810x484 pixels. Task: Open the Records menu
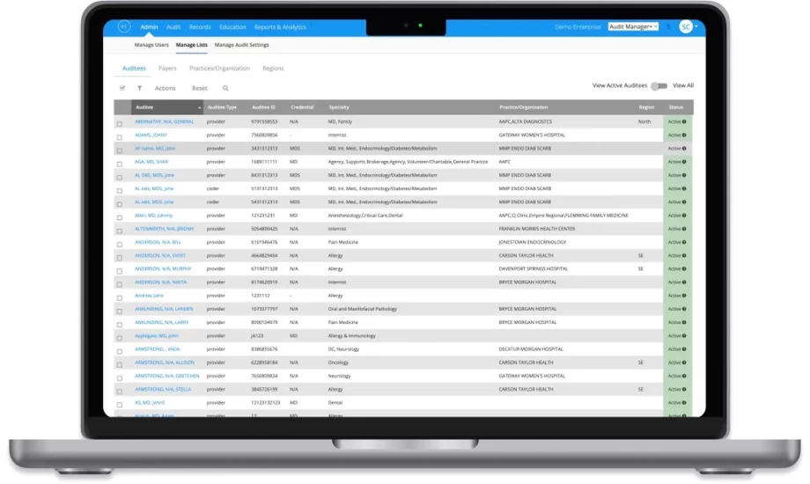pyautogui.click(x=200, y=27)
